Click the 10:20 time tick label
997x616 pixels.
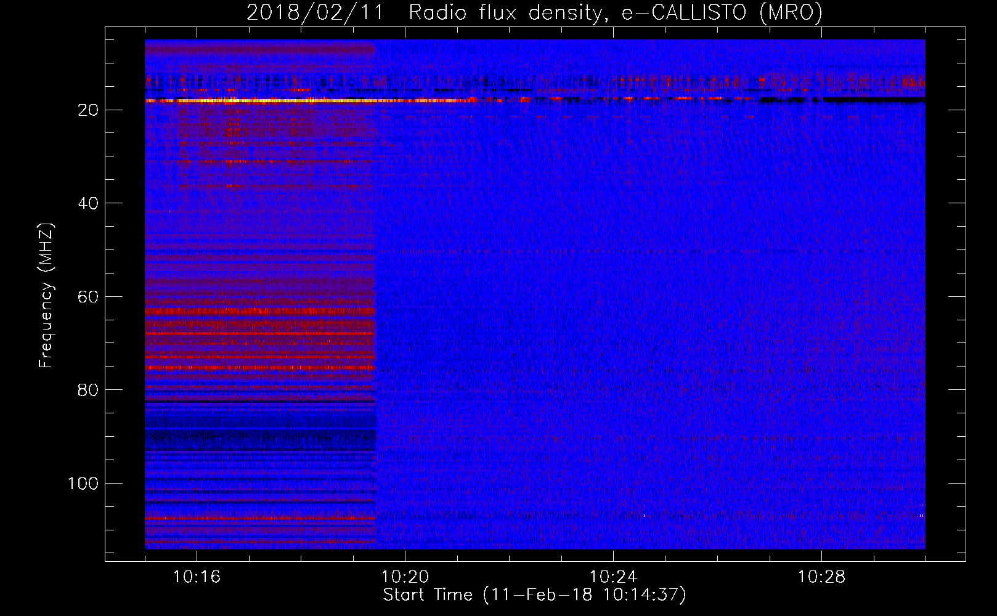[405, 577]
